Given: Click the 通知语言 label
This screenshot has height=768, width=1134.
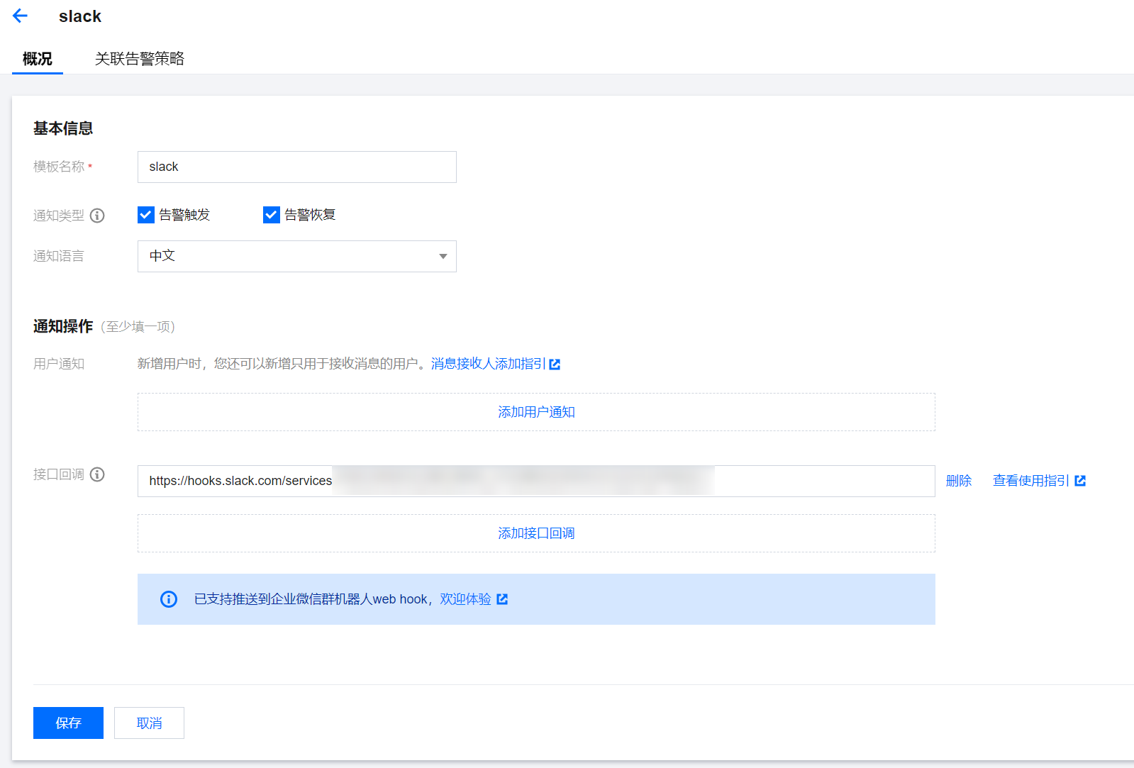Looking at the screenshot, I should click(x=59, y=256).
